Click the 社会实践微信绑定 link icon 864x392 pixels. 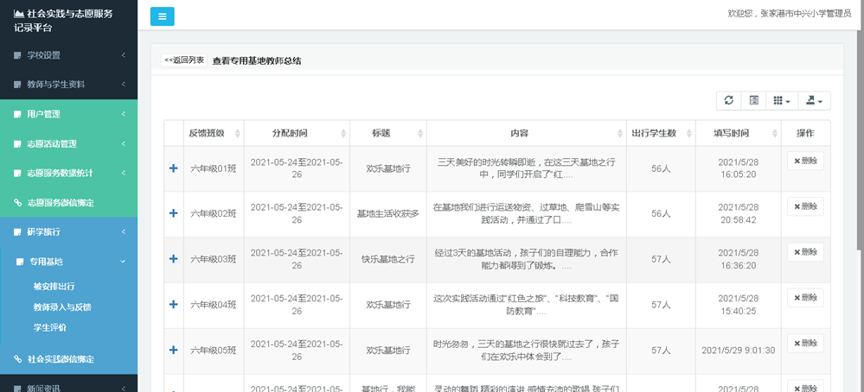point(17,359)
